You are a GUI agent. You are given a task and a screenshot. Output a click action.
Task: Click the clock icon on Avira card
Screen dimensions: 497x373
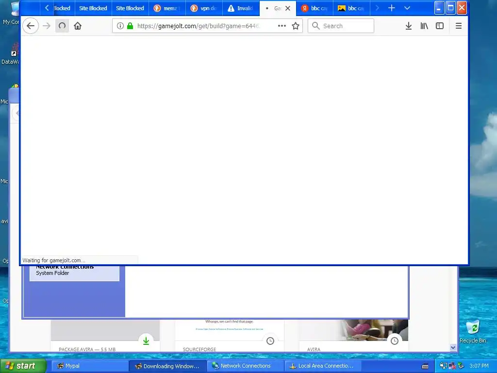pos(394,341)
